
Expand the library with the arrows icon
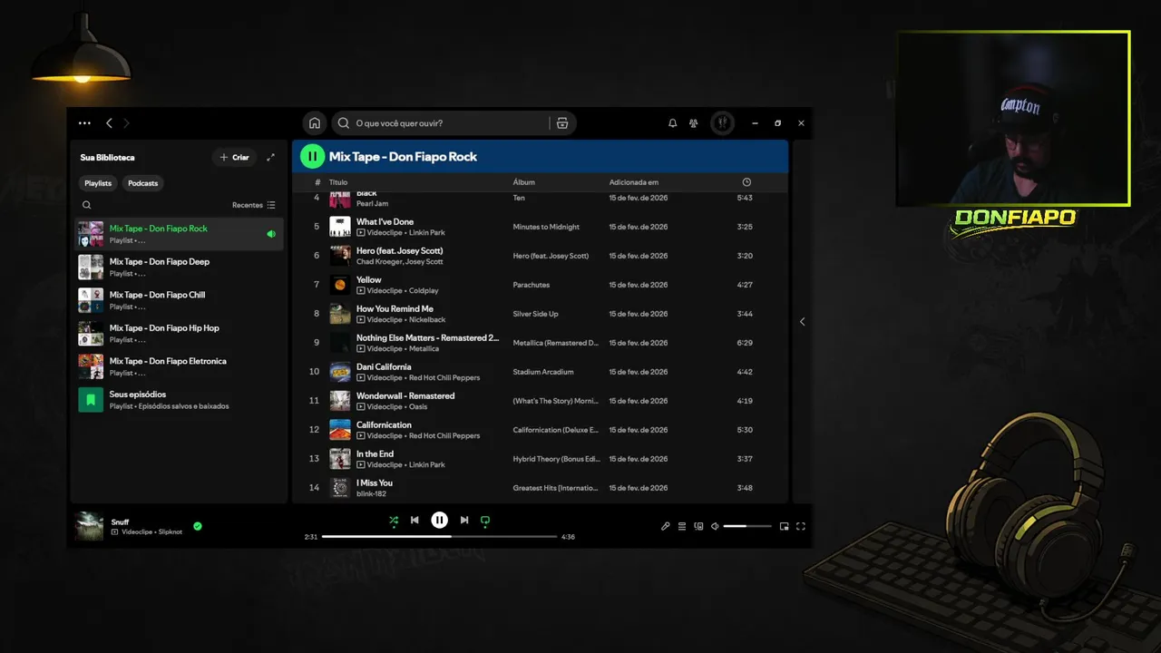point(270,157)
